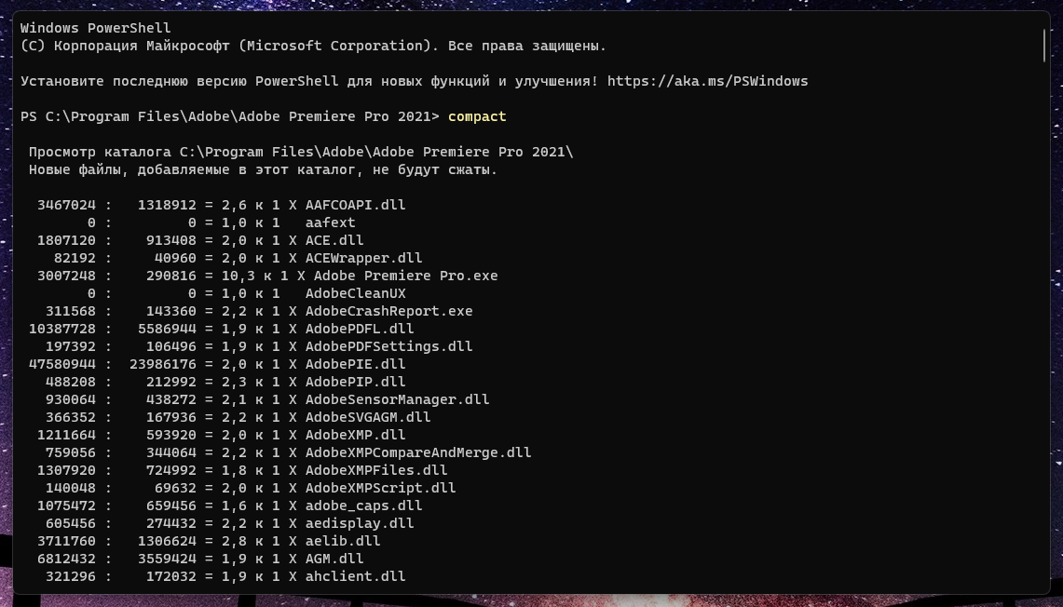Image resolution: width=1063 pixels, height=607 pixels.
Task: Click the 'Новые файлы, добавляемые' notice line
Action: 263,169
